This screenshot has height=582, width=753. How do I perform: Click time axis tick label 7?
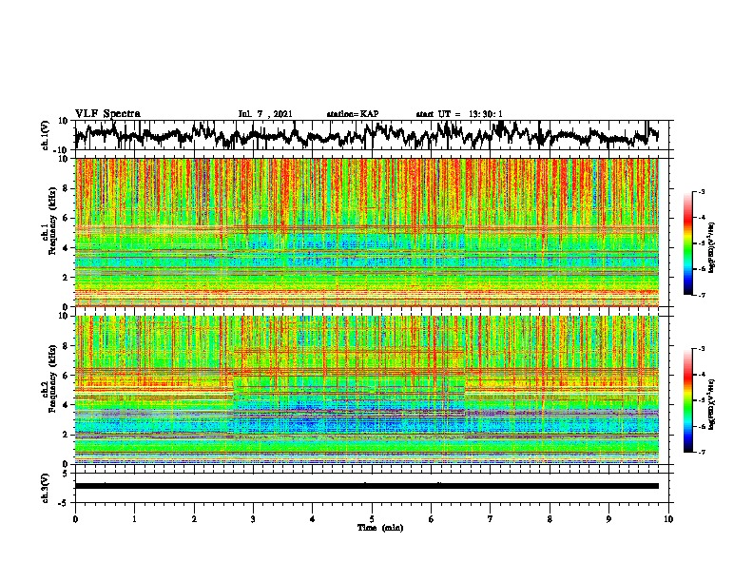491,519
